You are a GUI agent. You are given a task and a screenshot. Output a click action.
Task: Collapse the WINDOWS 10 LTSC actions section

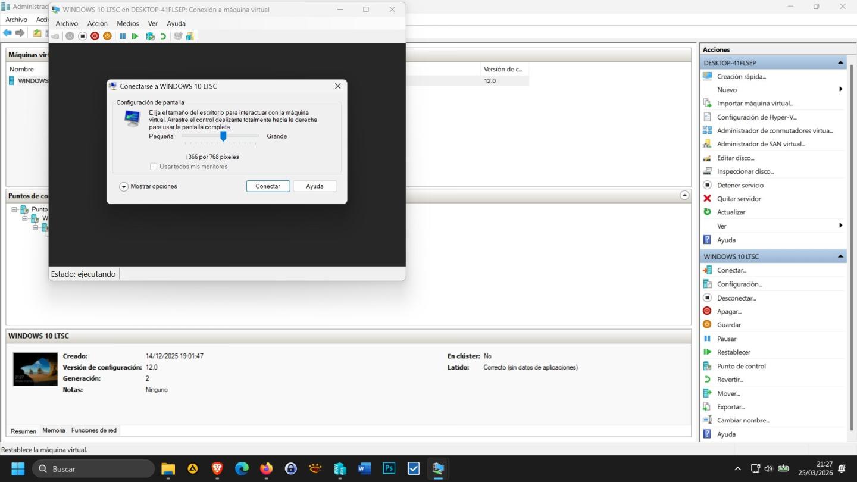coord(840,256)
